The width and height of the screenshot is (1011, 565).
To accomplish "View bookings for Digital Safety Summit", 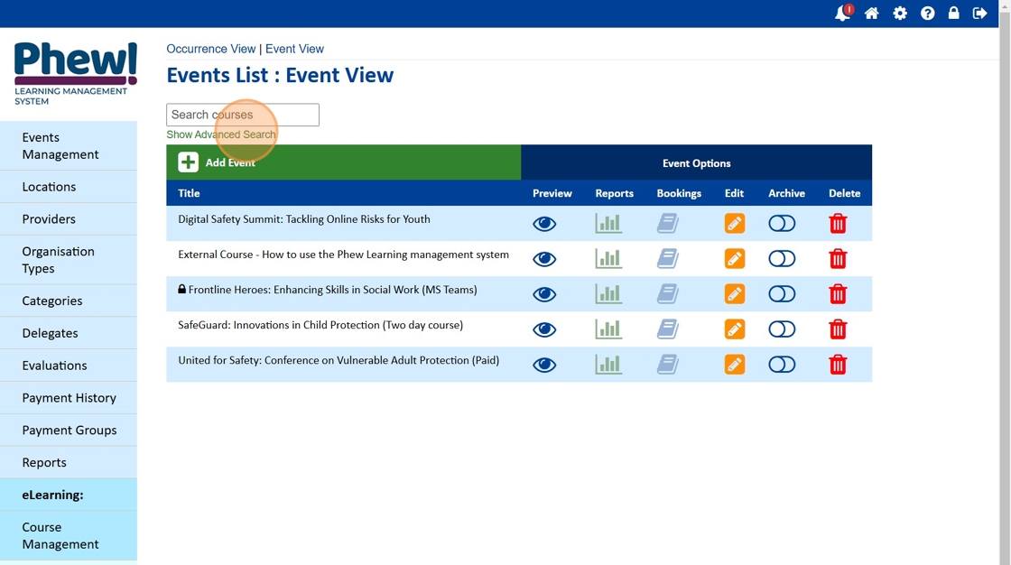I will [667, 223].
